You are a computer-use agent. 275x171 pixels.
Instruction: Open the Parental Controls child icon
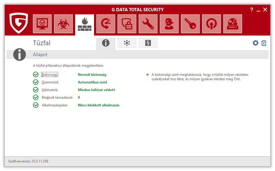click(x=169, y=24)
